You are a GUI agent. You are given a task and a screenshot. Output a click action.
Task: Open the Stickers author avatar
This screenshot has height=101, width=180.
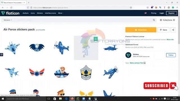click(128, 55)
